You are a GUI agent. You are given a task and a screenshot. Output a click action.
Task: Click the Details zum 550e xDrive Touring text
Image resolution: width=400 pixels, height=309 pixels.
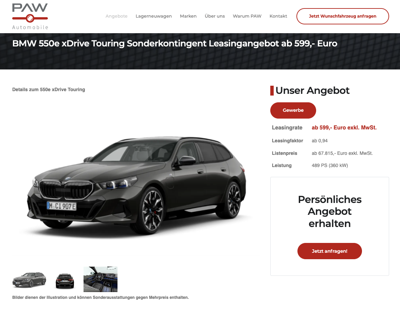click(x=49, y=89)
